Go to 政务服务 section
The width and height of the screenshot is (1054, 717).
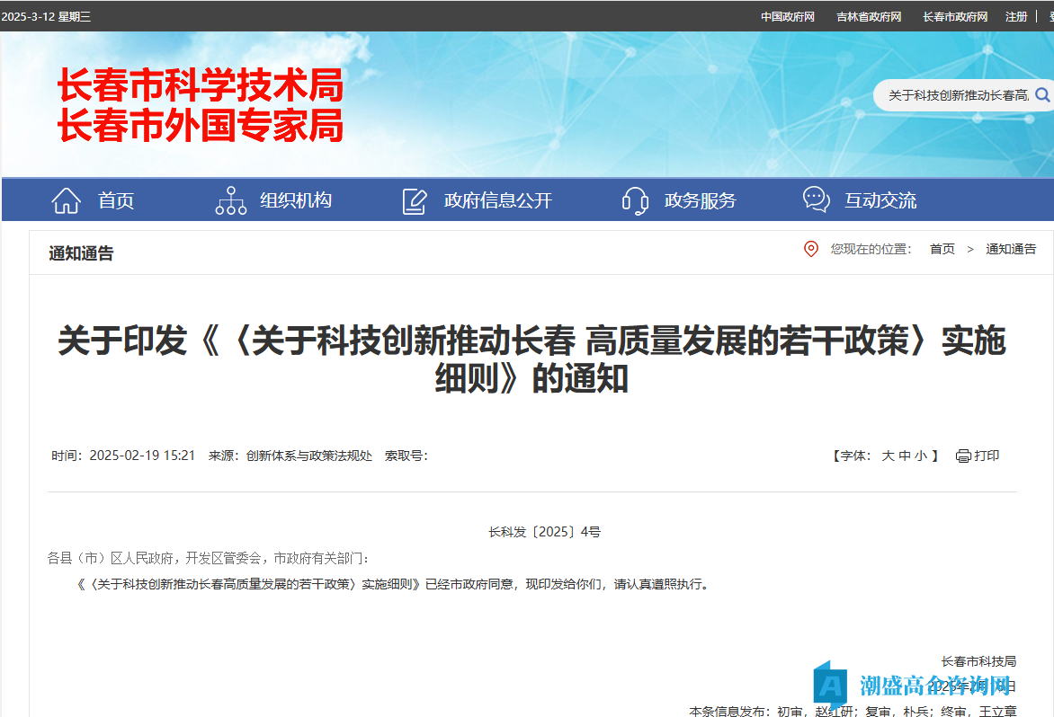pyautogui.click(x=700, y=200)
